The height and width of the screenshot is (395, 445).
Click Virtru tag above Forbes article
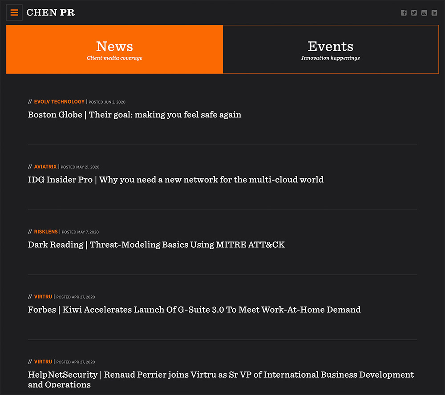pos(43,297)
